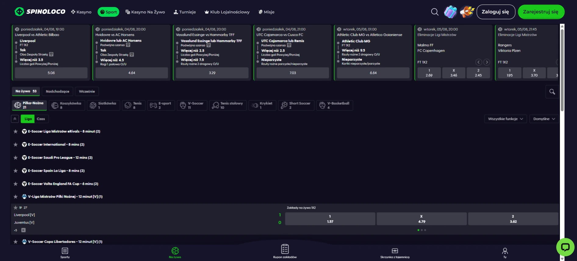Select Short Soccer sport filter
This screenshot has width=577, height=261.
(x=296, y=105)
